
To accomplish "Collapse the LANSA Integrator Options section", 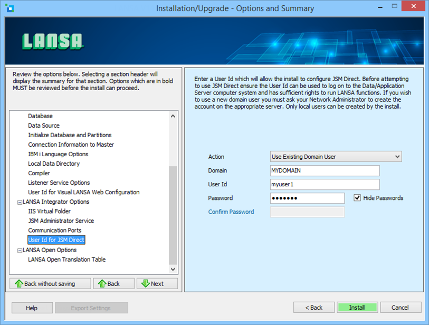I will point(20,203).
